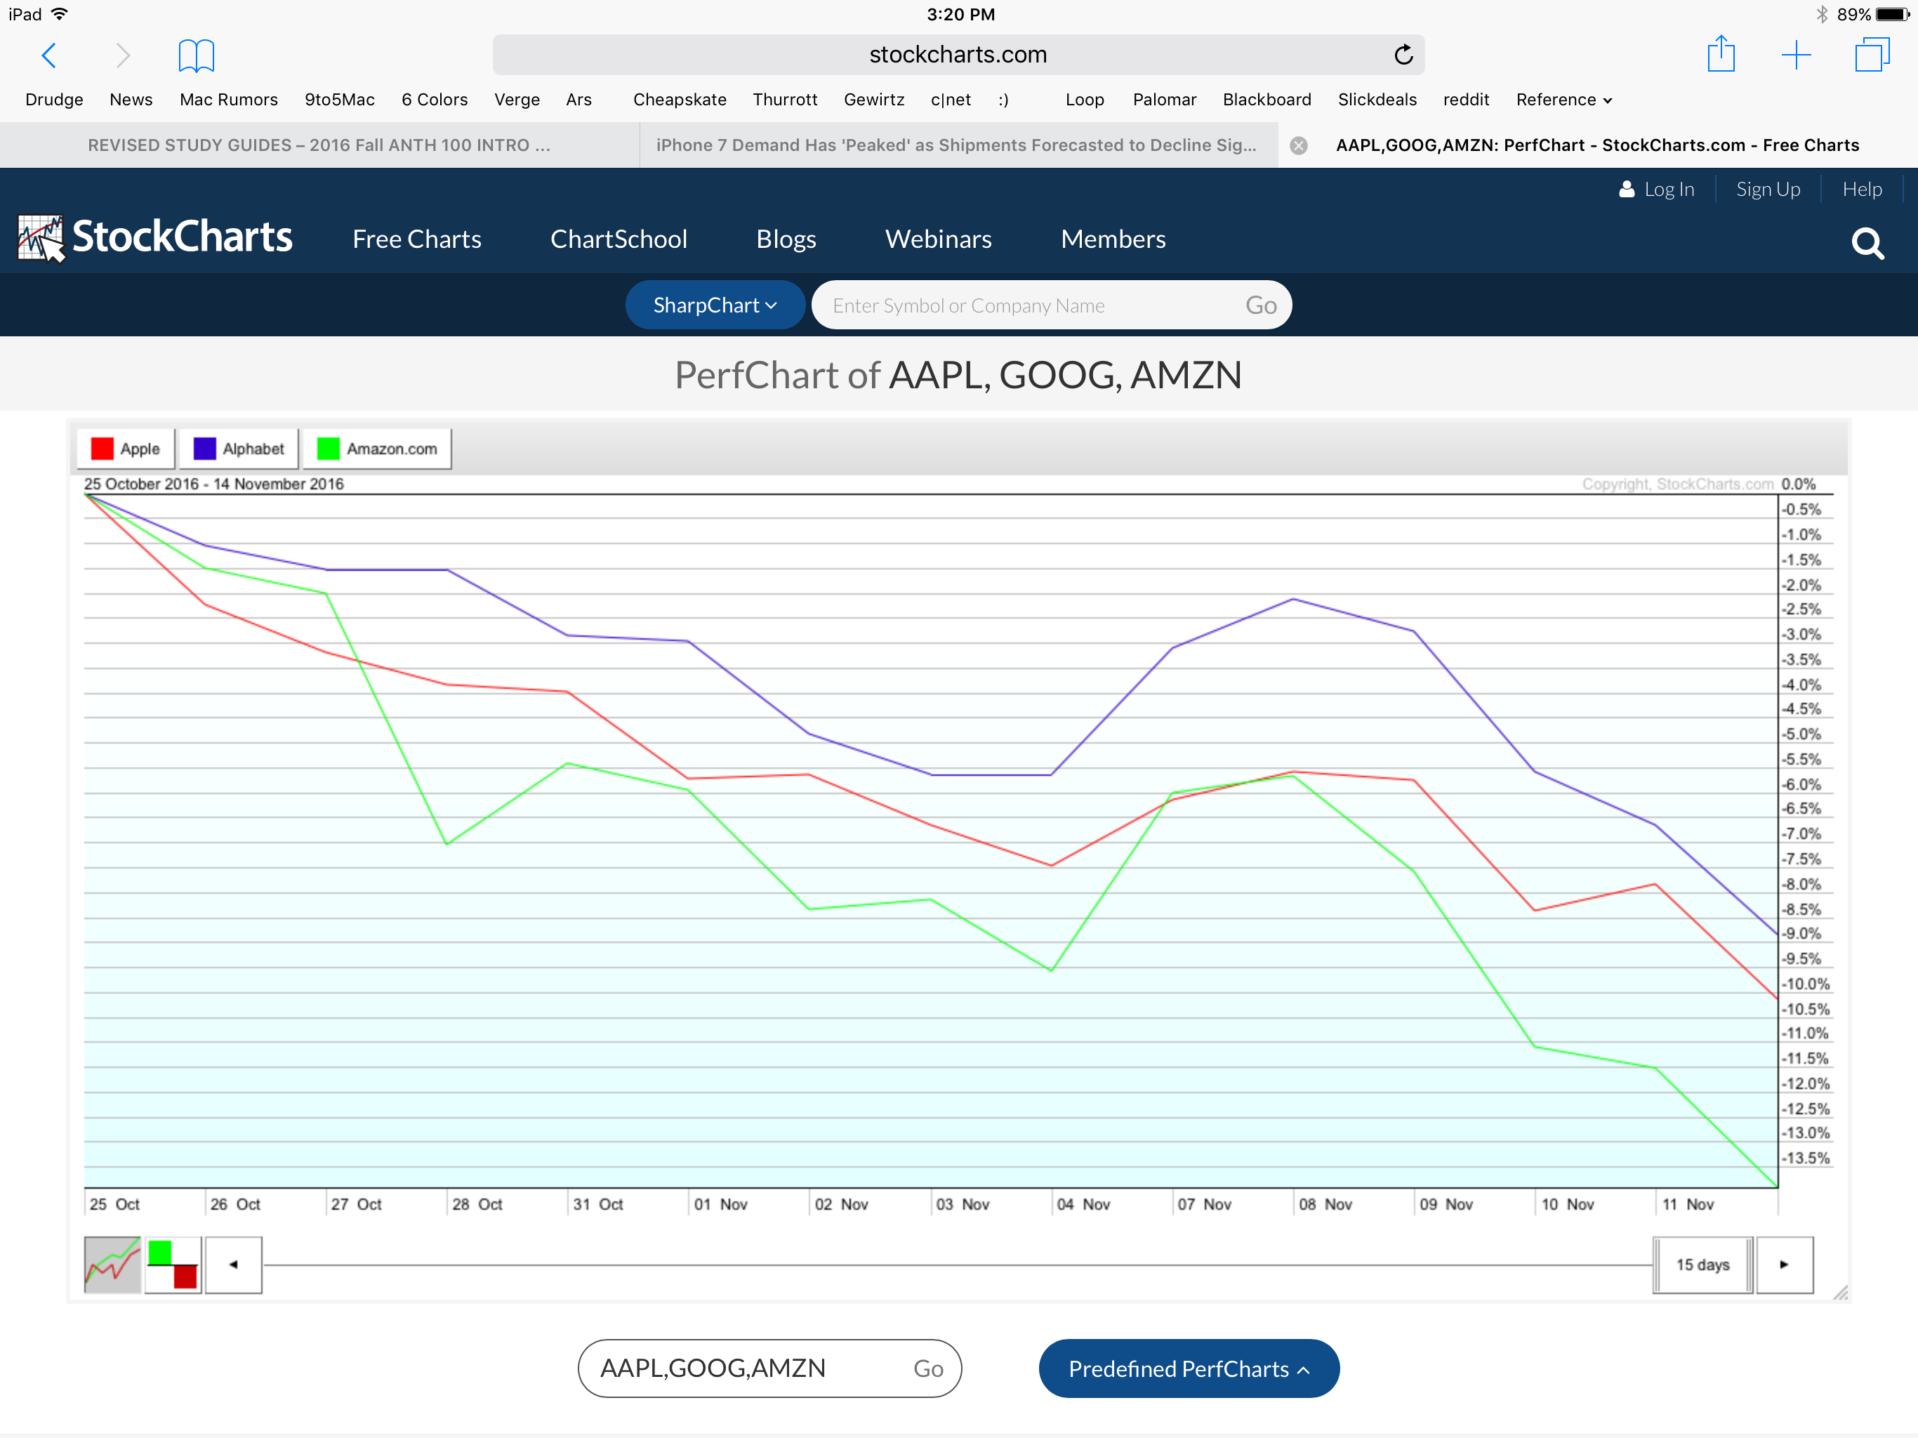Show all open Safari tabs
1918x1438 pixels.
(x=1872, y=55)
